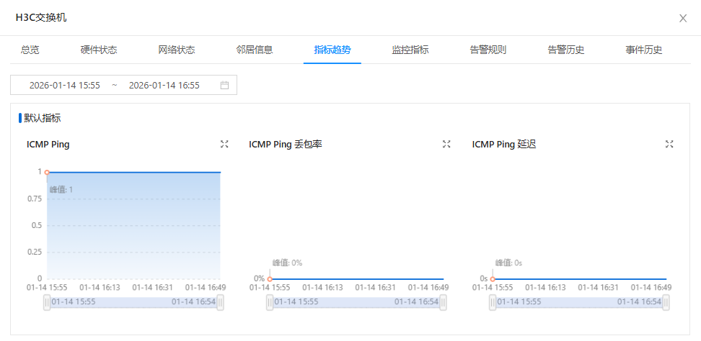The image size is (701, 341).
Task: Click left zoom handle of ICMP Ping chart
Action: [x=47, y=303]
